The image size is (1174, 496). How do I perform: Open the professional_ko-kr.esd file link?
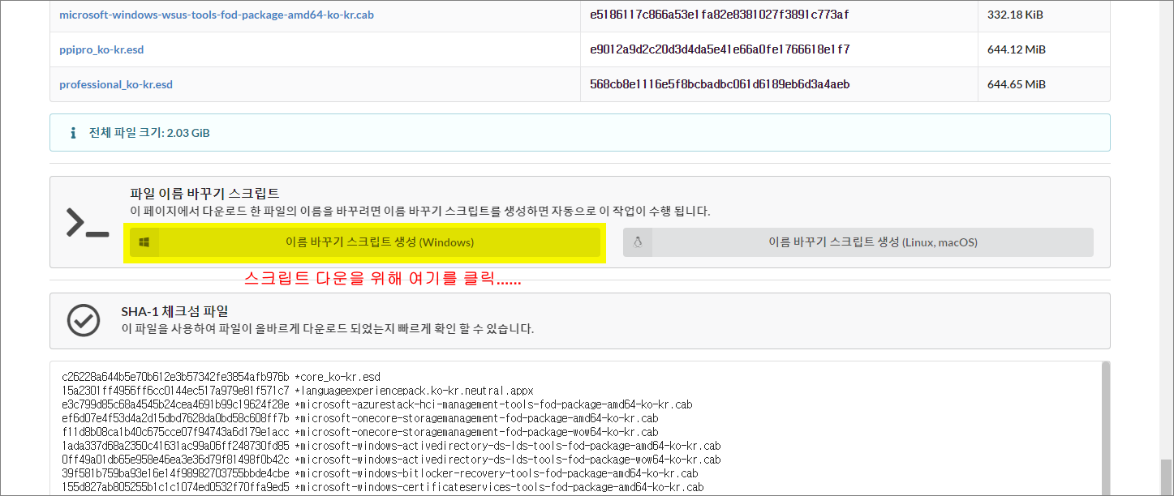click(x=116, y=84)
